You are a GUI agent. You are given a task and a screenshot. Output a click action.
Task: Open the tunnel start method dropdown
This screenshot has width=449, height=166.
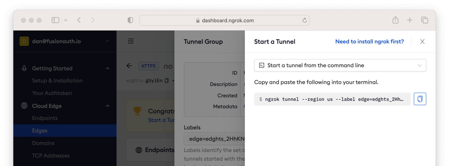(340, 65)
